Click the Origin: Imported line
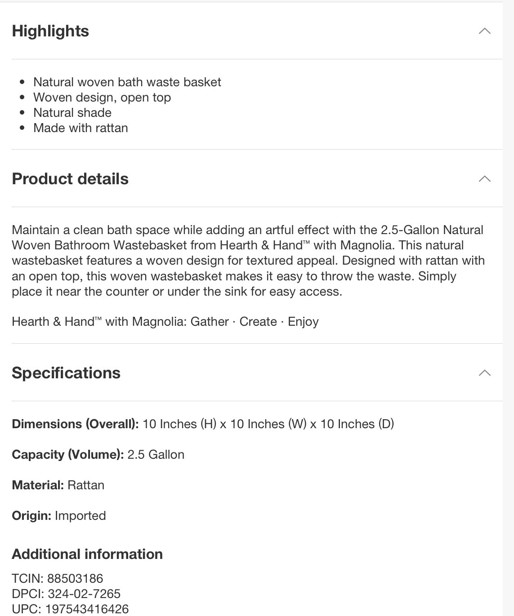This screenshot has width=514, height=616. [59, 516]
